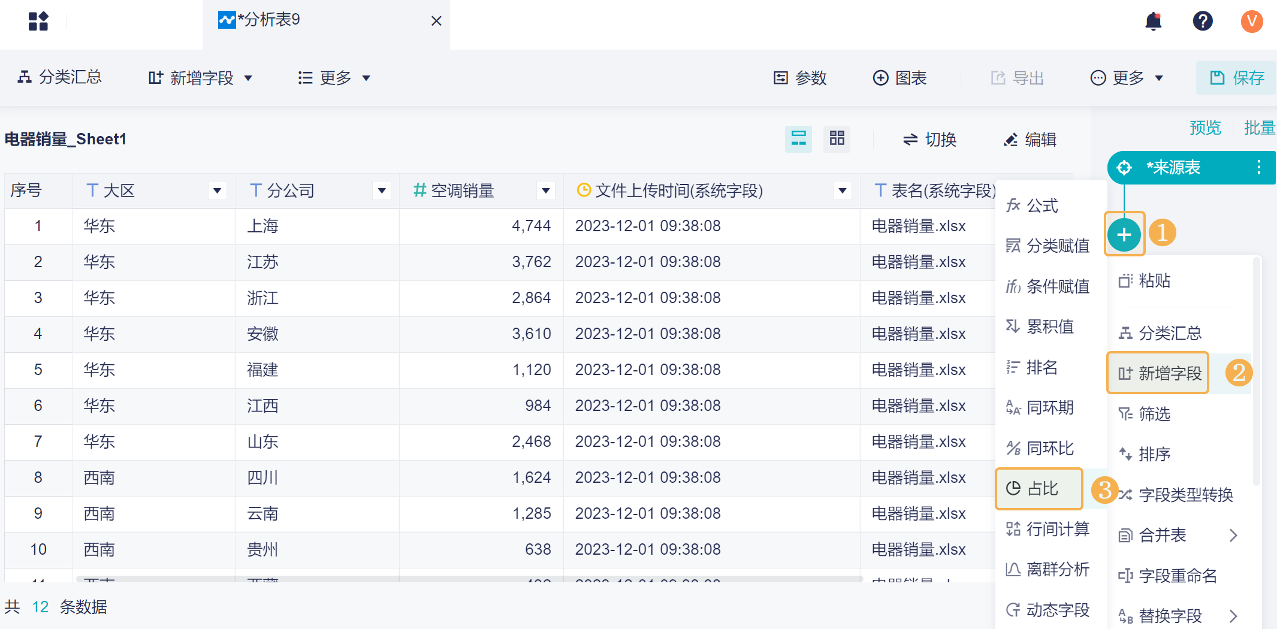Switch to list view layout icon

[798, 139]
